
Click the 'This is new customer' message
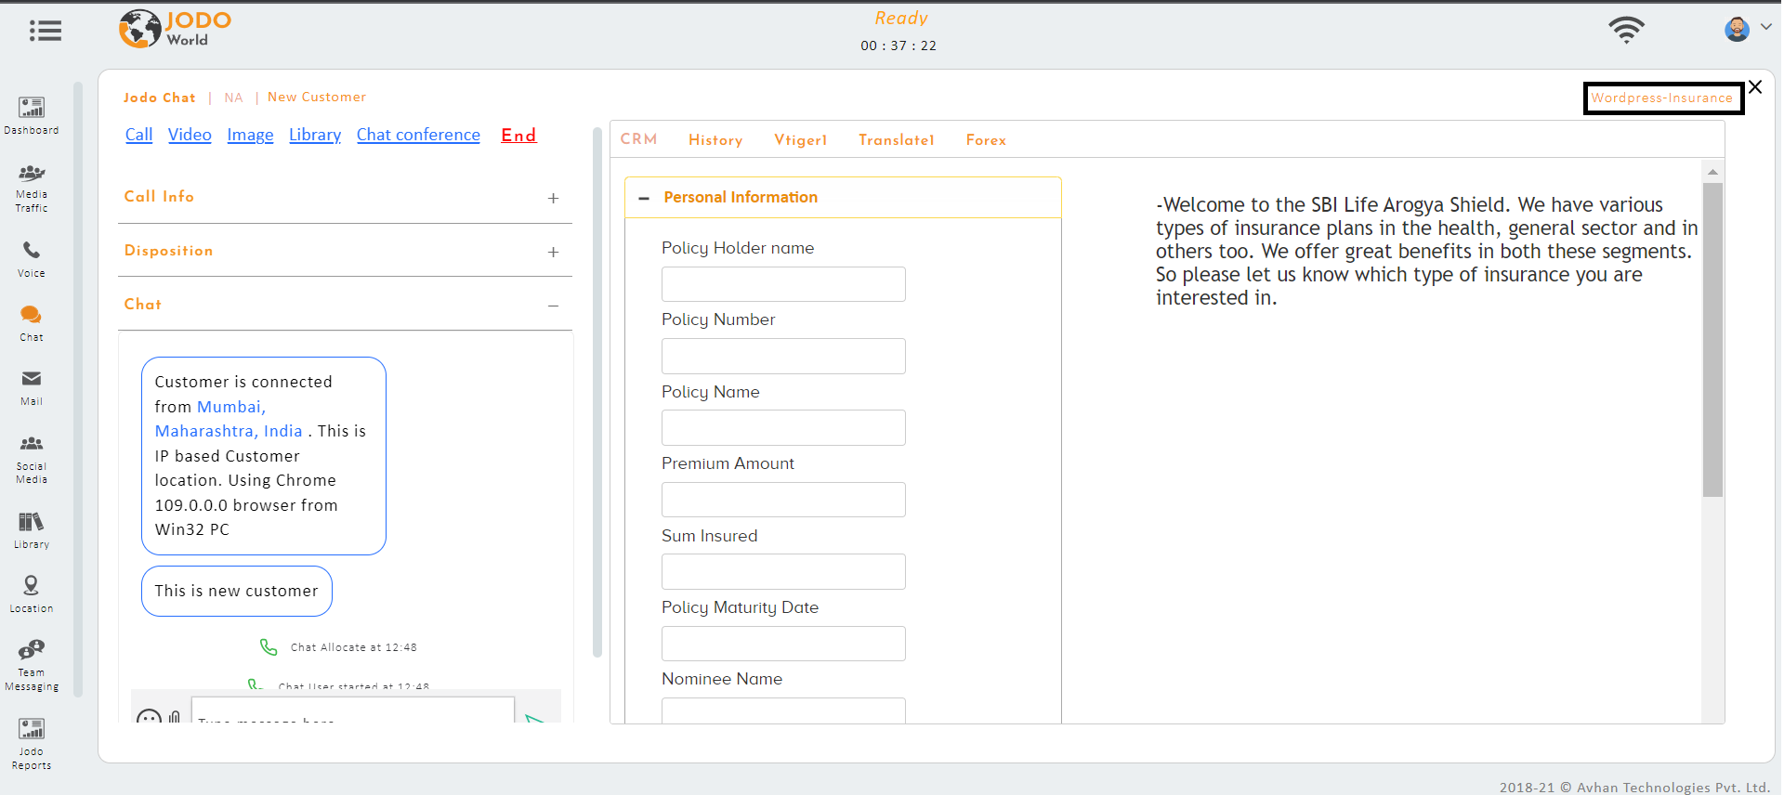click(236, 591)
